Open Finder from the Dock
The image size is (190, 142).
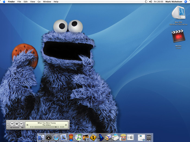tap(41, 137)
